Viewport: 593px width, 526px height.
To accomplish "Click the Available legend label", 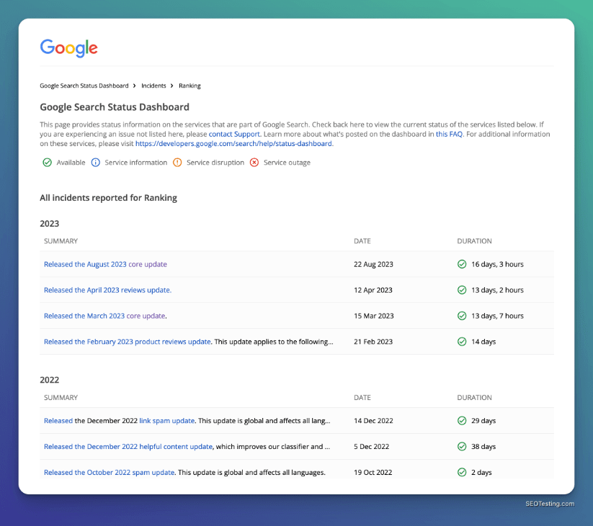I will 71,163.
